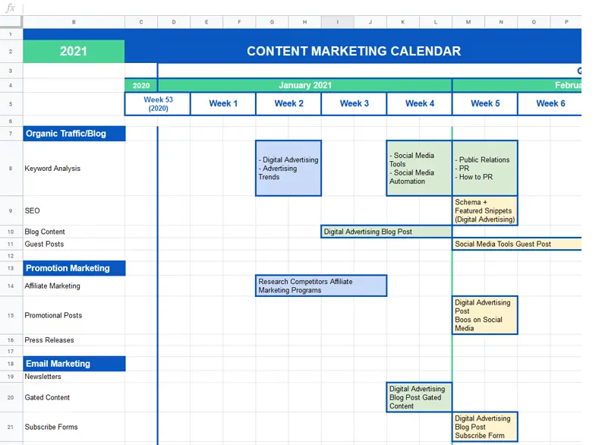Screen dimensions: 602x445
Task: Click the Organic Traffic/Blog section header
Action: tap(74, 134)
